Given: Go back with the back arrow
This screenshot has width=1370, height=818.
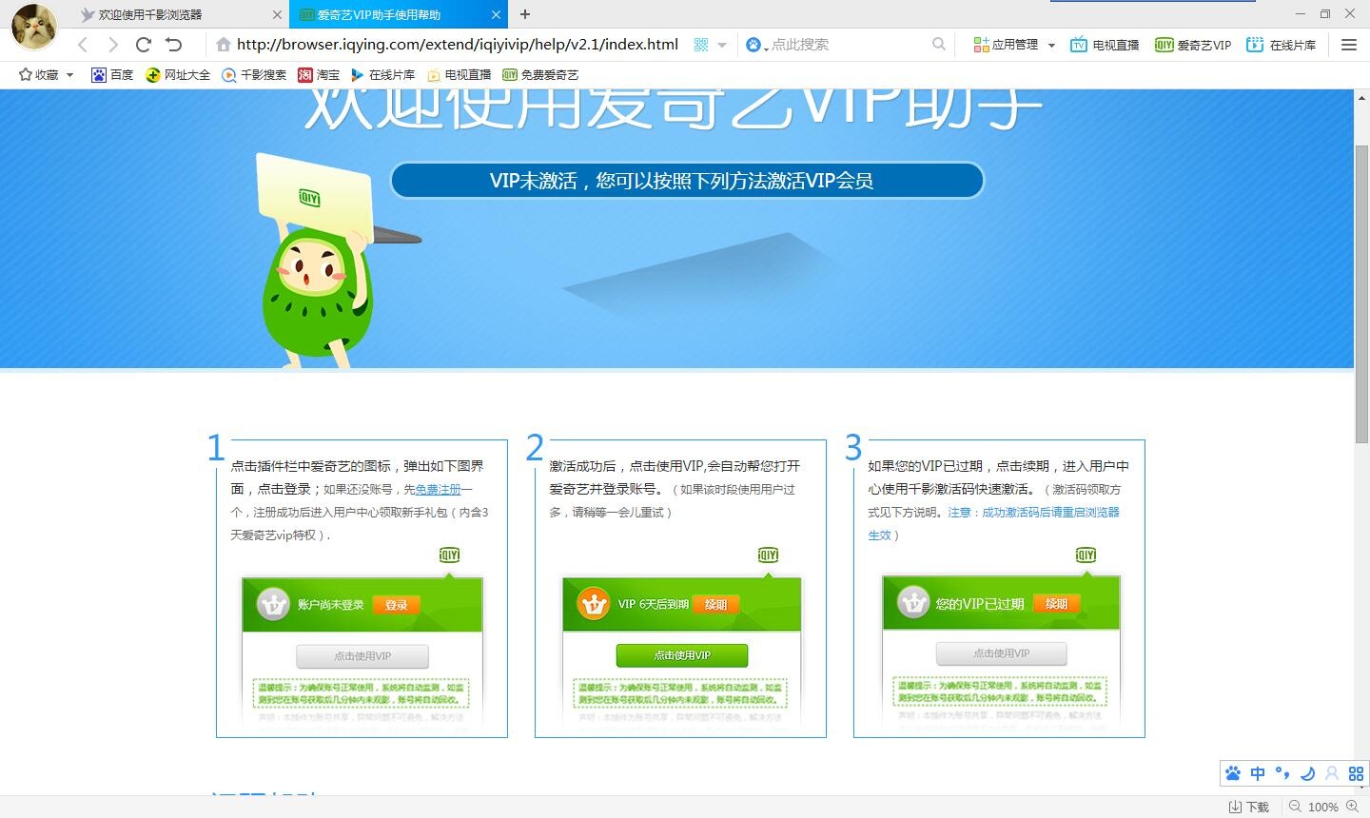Looking at the screenshot, I should click(83, 45).
